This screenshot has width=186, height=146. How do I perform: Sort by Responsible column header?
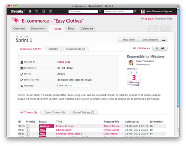111,121
